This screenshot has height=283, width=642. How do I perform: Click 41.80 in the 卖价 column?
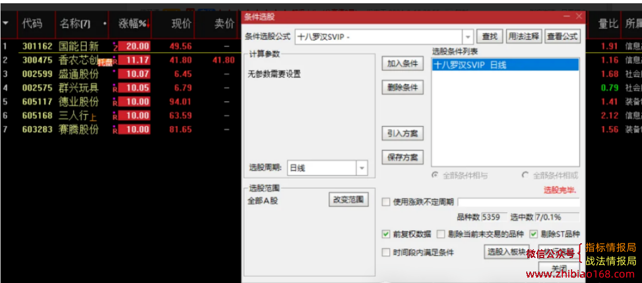pos(224,60)
